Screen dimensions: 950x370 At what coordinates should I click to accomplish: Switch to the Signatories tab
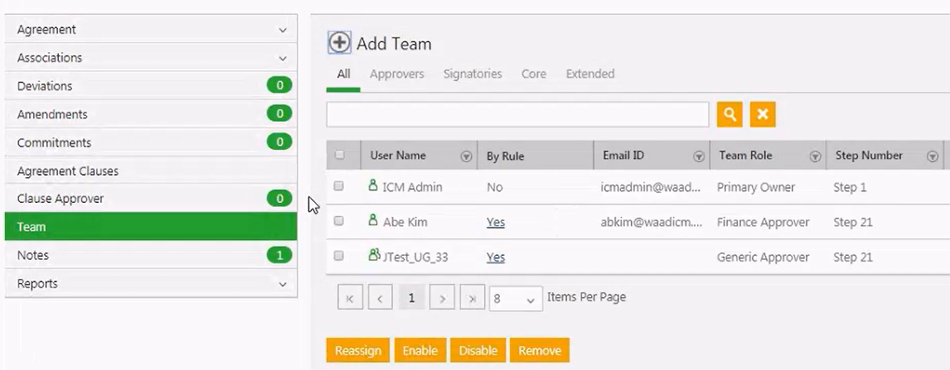coord(473,74)
